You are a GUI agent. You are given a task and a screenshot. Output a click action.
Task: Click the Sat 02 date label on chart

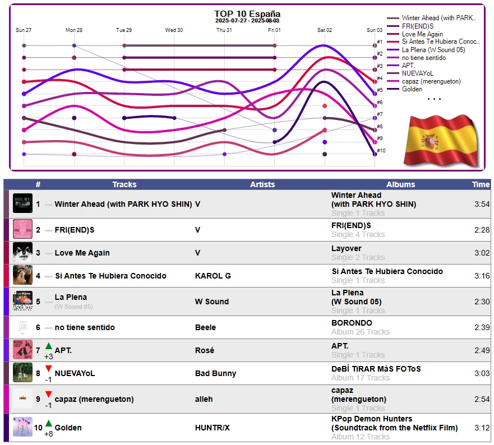click(324, 30)
